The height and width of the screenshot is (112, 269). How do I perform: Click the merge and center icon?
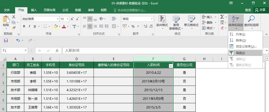(x=114, y=26)
